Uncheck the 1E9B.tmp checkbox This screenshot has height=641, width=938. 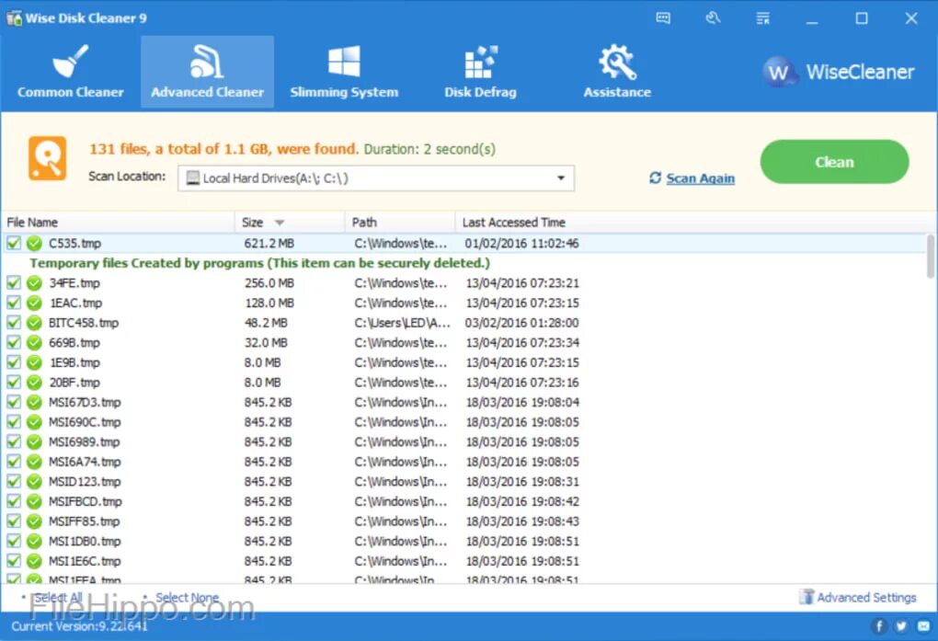[x=14, y=362]
